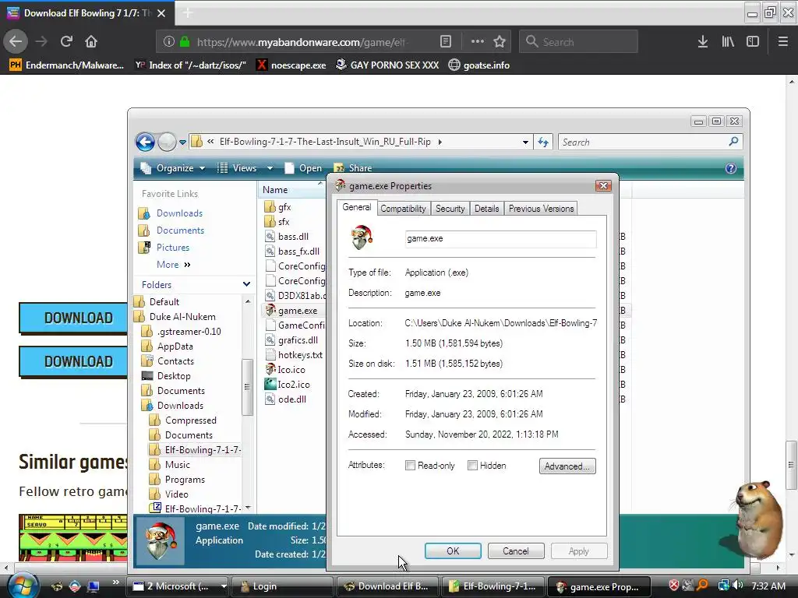Switch to the Security tab

coord(450,209)
